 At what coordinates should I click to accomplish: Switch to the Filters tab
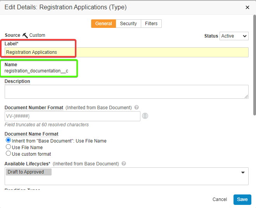(151, 24)
